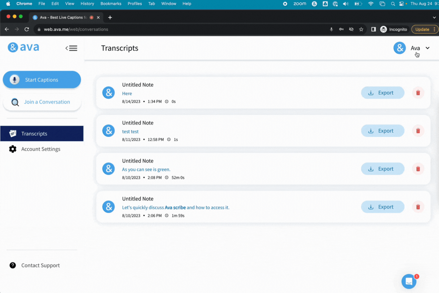This screenshot has width=439, height=293.
Task: Click the Chrome Update button
Action: (425, 29)
